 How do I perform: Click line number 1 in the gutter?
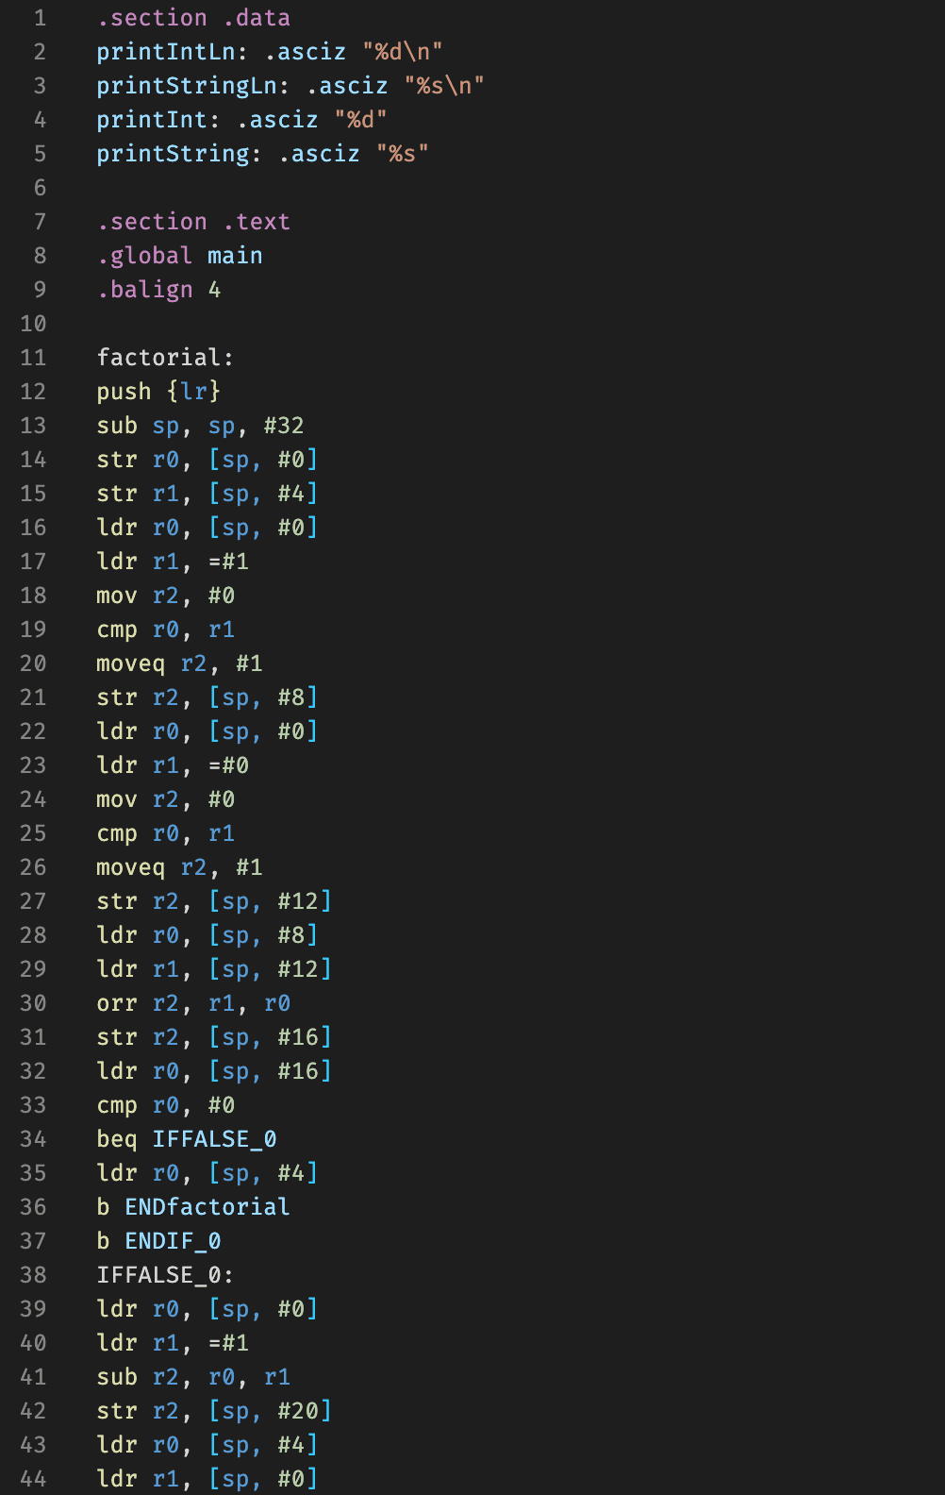40,18
